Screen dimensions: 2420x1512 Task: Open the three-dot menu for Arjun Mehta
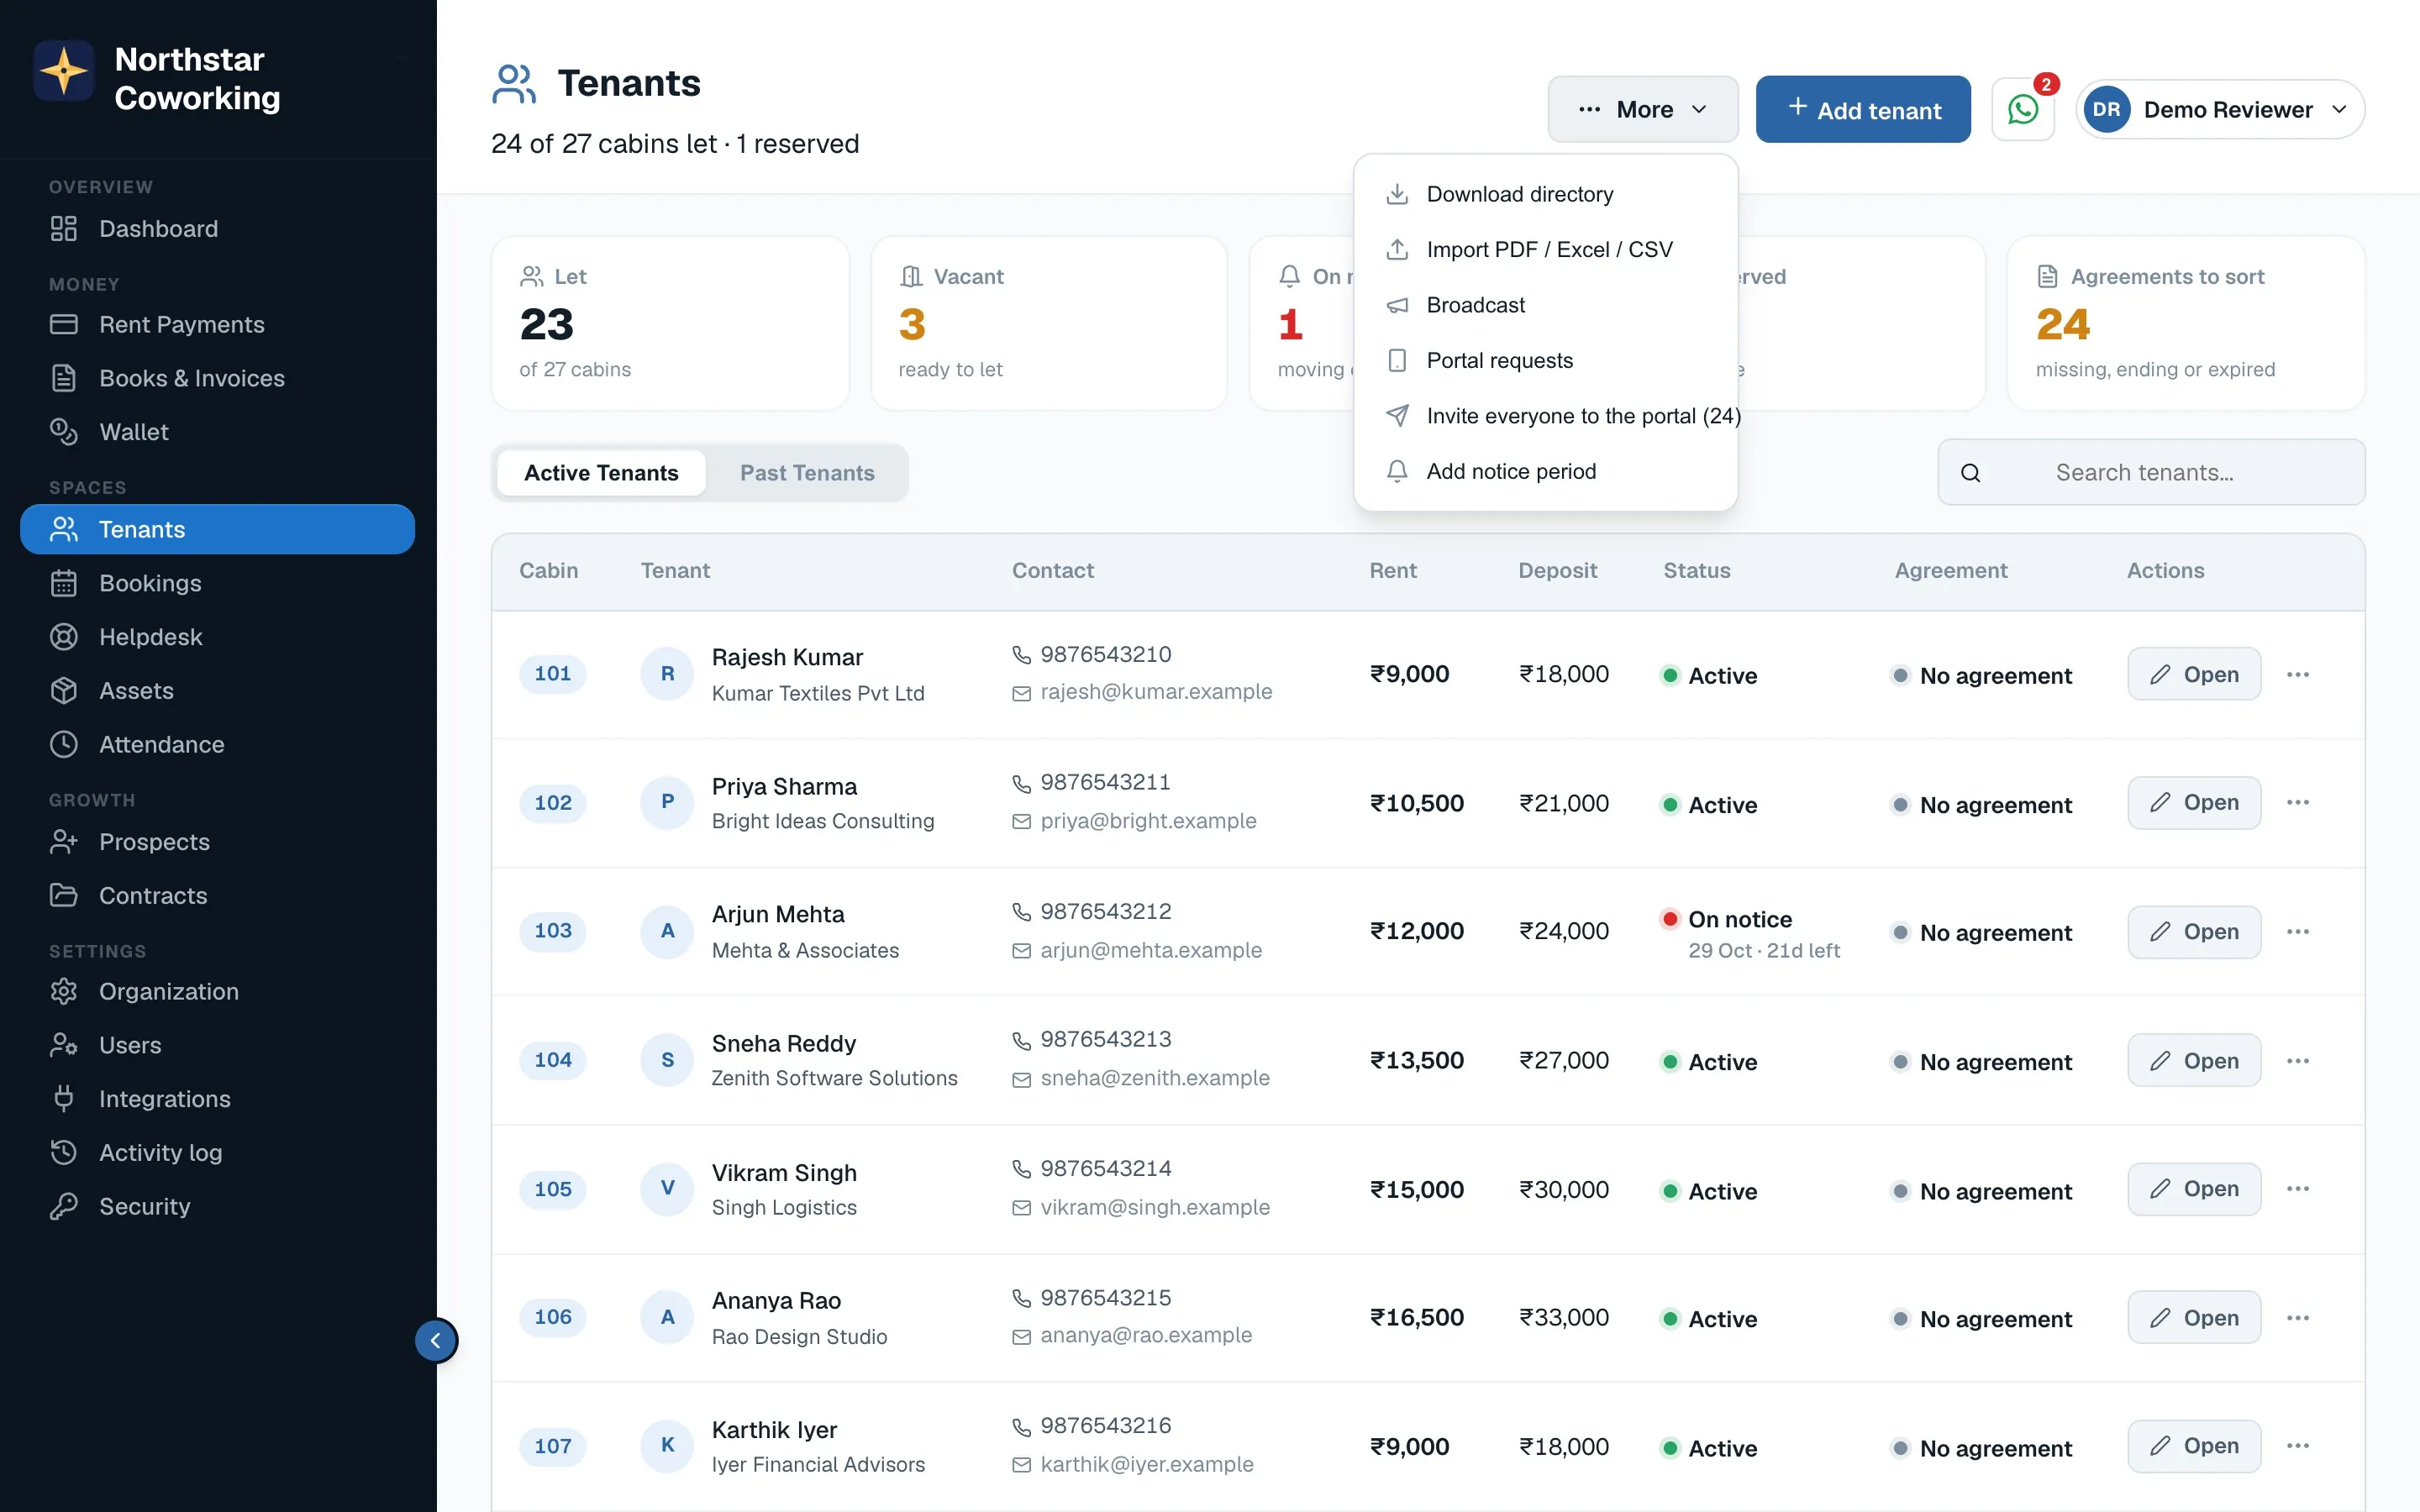2297,931
